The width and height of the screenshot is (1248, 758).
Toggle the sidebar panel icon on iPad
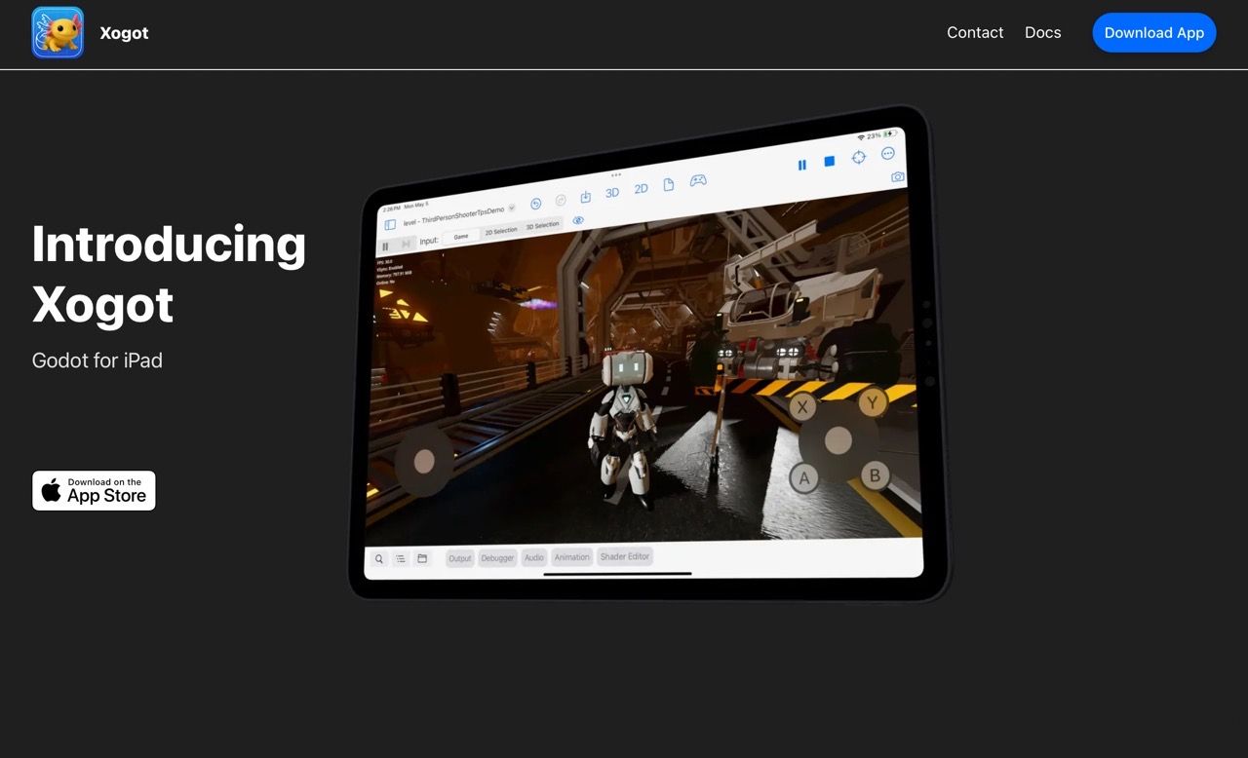pyautogui.click(x=390, y=224)
